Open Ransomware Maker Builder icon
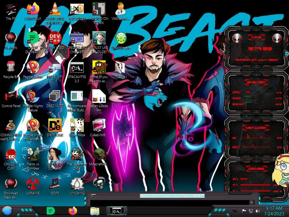Image resolution: width=289 pixels, height=217 pixels. (x=77, y=101)
